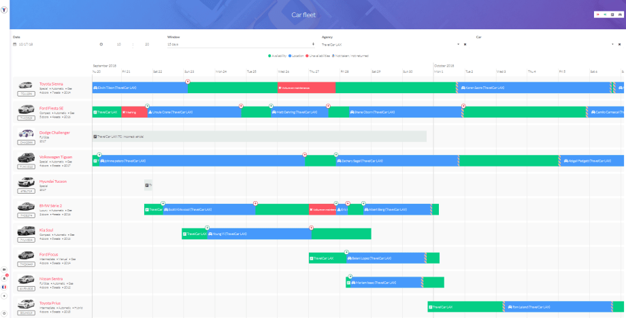Click the TravelCar logo in the sidebar
Image resolution: width=626 pixels, height=318 pixels.
[4, 10]
